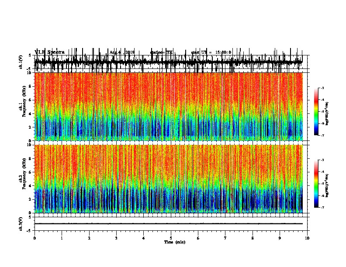The width and height of the screenshot is (346, 267).
Task: Click the ch.2 frequency tick label "6"
Action: (30, 172)
